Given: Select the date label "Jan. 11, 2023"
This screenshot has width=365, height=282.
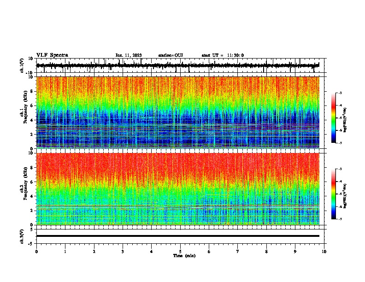Looking at the screenshot, I should [x=129, y=55].
